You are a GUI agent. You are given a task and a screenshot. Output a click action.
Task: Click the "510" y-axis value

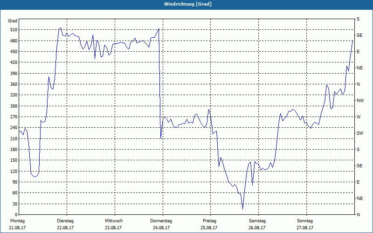coord(14,30)
